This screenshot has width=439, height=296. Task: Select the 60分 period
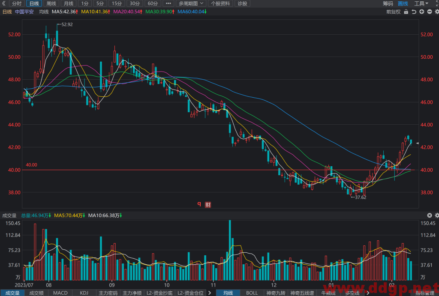click(x=153, y=3)
